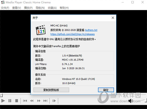Screen dimensions: 147x109
Task: Start playback with the Play button
Action: pyautogui.click(x=3, y=101)
